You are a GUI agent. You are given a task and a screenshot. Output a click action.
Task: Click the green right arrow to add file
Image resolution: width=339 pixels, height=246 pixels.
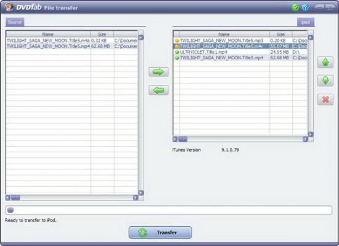tap(158, 72)
